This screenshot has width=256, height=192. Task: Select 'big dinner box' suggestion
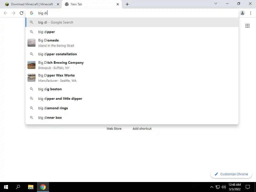(x=132, y=117)
